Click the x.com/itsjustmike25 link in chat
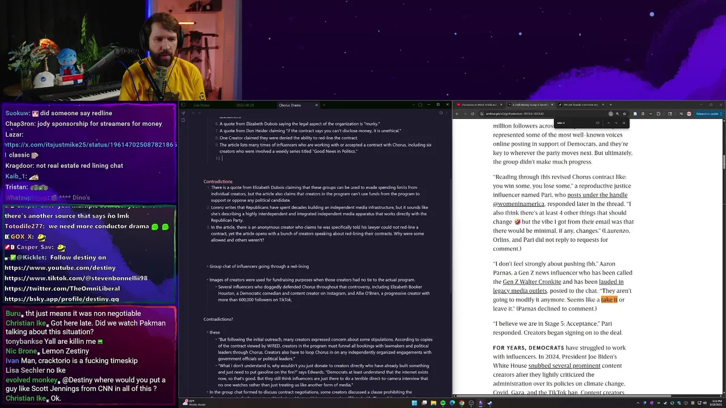 [91, 144]
